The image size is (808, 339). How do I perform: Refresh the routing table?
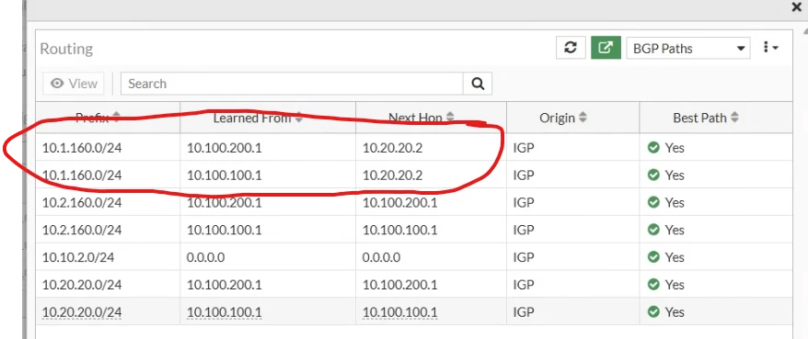[571, 48]
